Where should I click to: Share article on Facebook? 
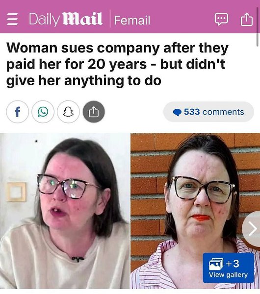click(x=18, y=112)
